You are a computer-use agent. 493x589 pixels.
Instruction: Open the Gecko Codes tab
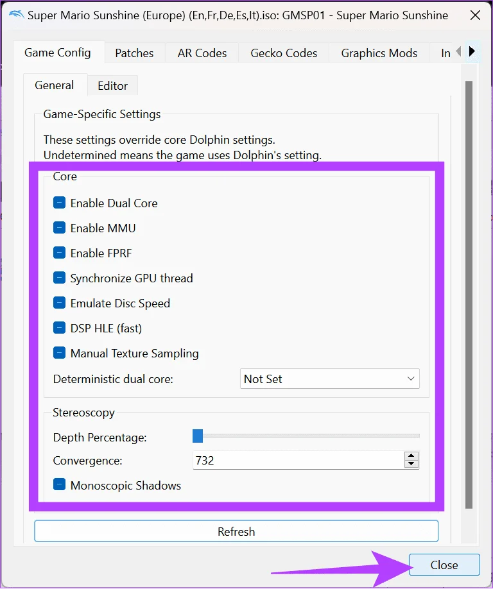point(284,53)
